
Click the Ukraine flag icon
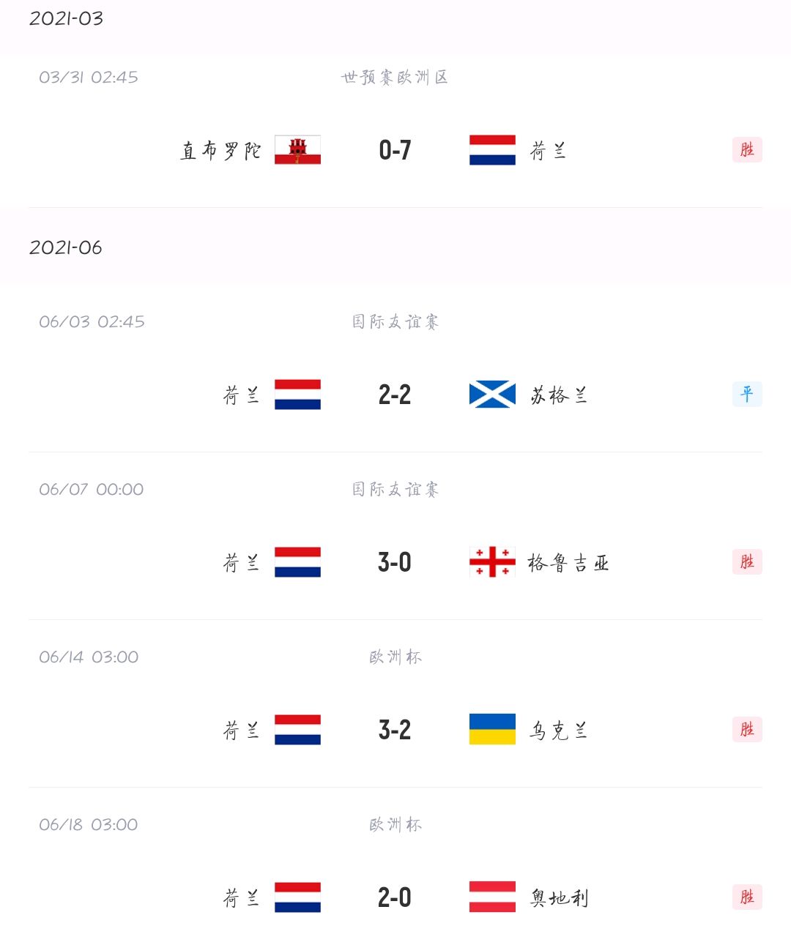(492, 730)
